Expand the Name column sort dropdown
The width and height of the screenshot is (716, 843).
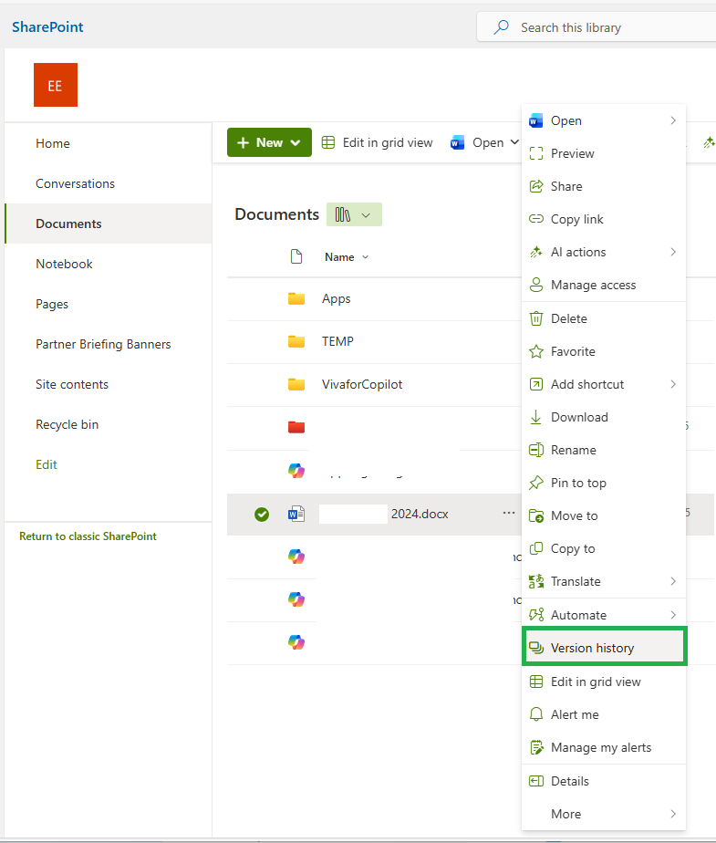[x=366, y=257]
